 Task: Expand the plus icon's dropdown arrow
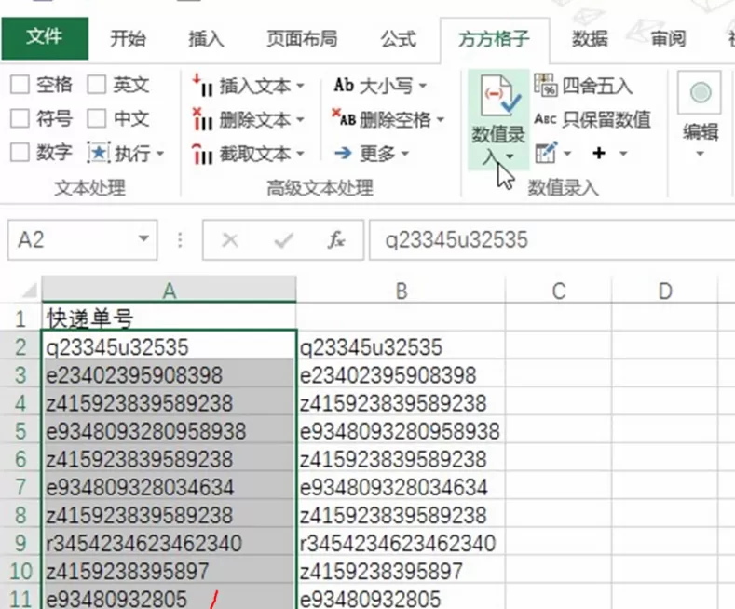(623, 154)
